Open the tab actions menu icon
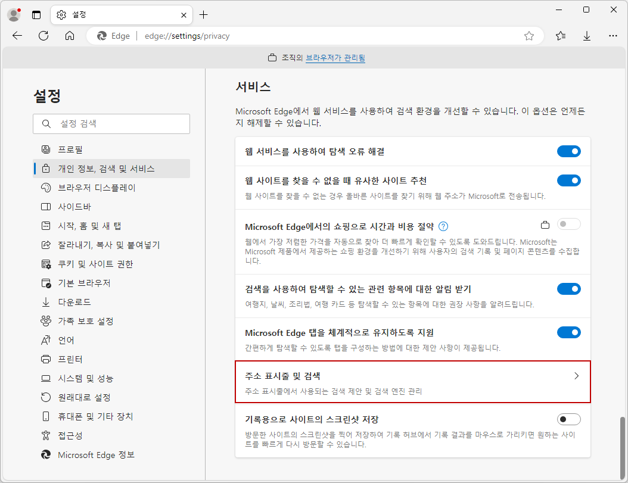This screenshot has width=628, height=483. click(x=36, y=15)
